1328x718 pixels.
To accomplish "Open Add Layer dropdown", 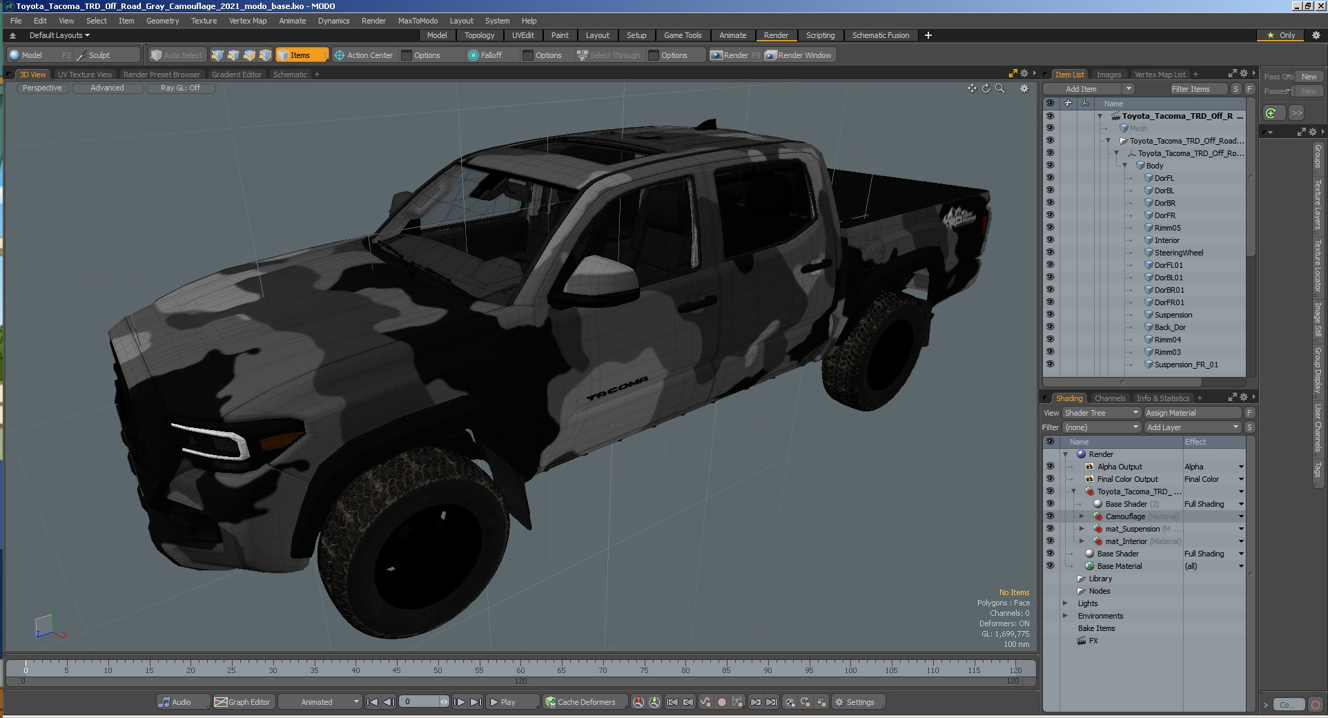I will 1193,427.
